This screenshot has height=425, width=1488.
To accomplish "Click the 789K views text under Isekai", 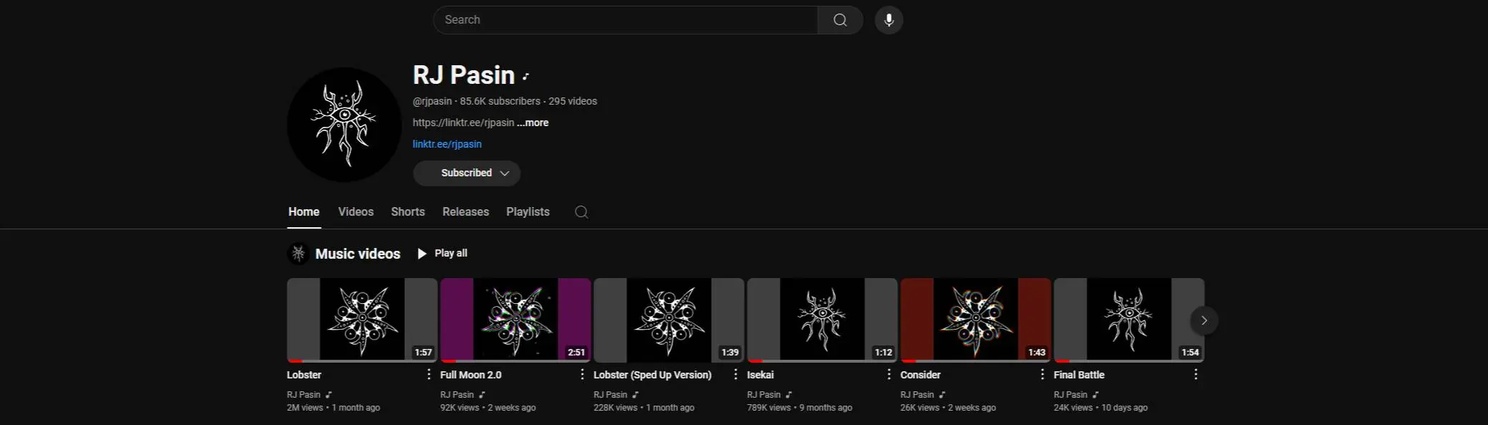I will (768, 408).
